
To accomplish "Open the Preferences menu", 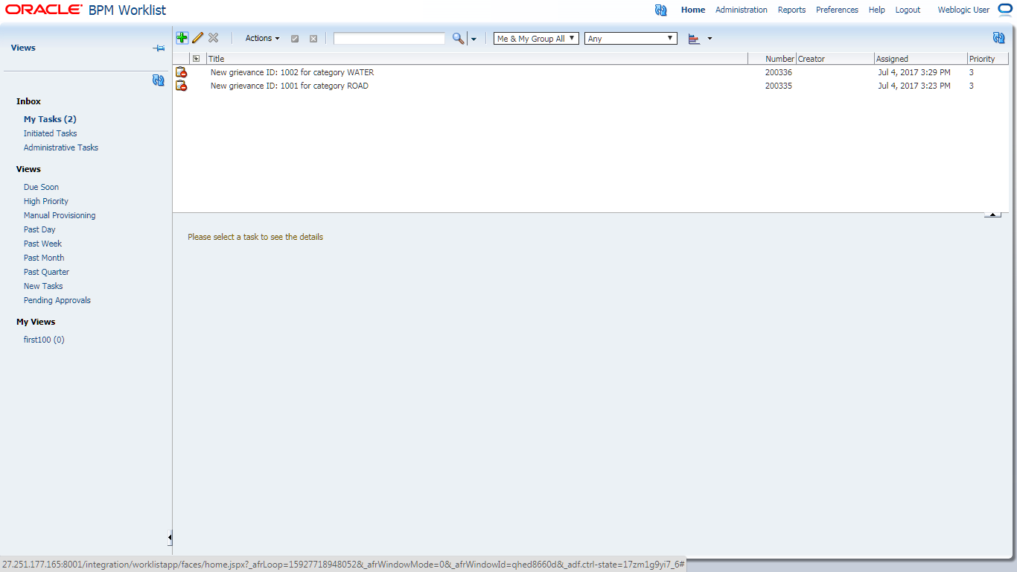I will point(837,10).
